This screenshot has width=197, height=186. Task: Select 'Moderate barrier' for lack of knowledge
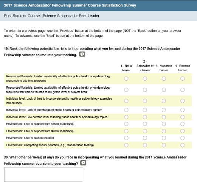164,110
